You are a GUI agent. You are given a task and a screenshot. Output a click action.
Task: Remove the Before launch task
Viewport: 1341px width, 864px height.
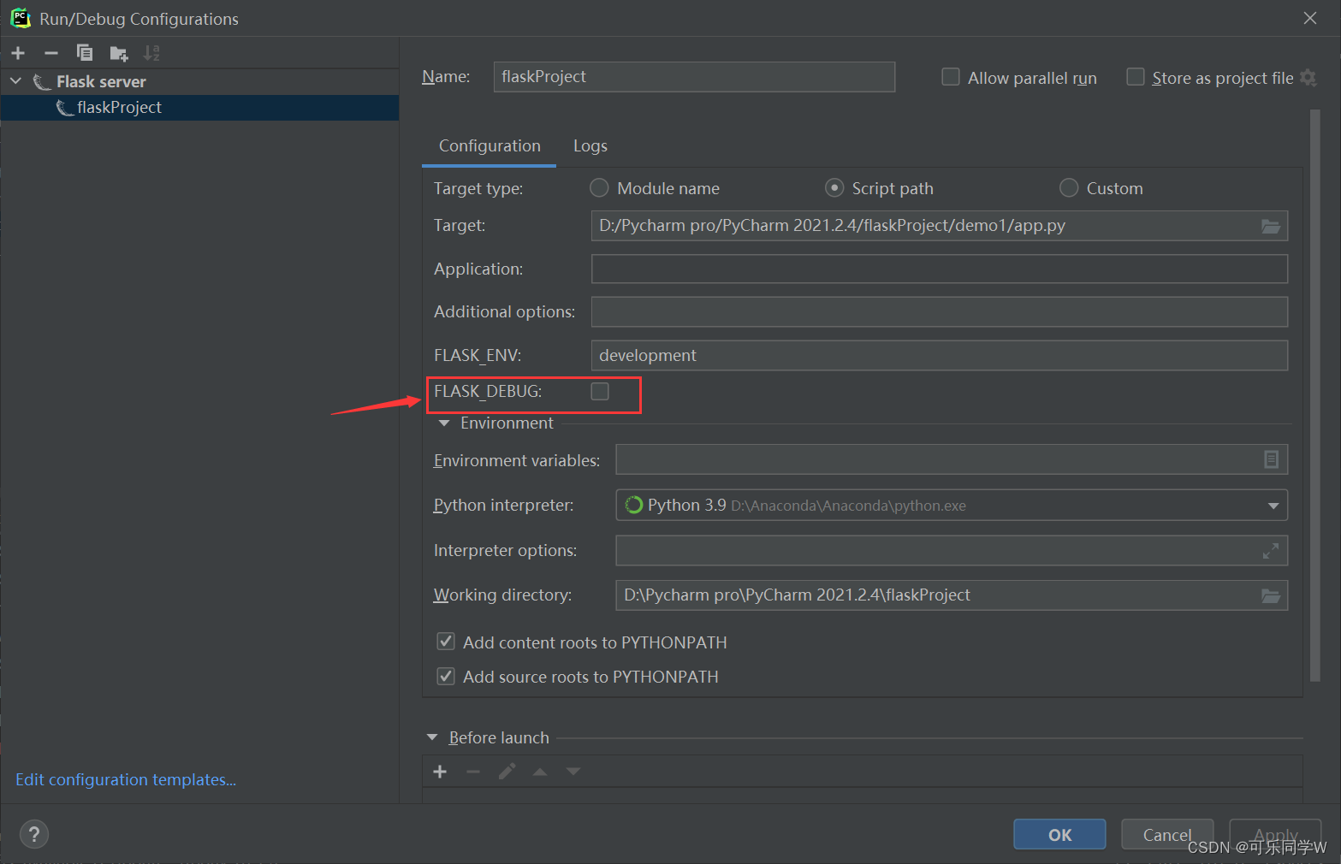pyautogui.click(x=473, y=772)
